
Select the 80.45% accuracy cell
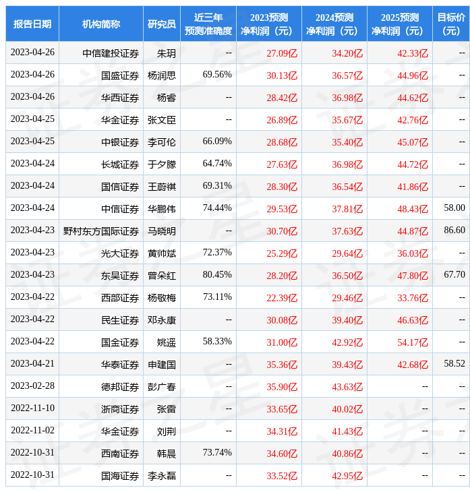(x=217, y=274)
